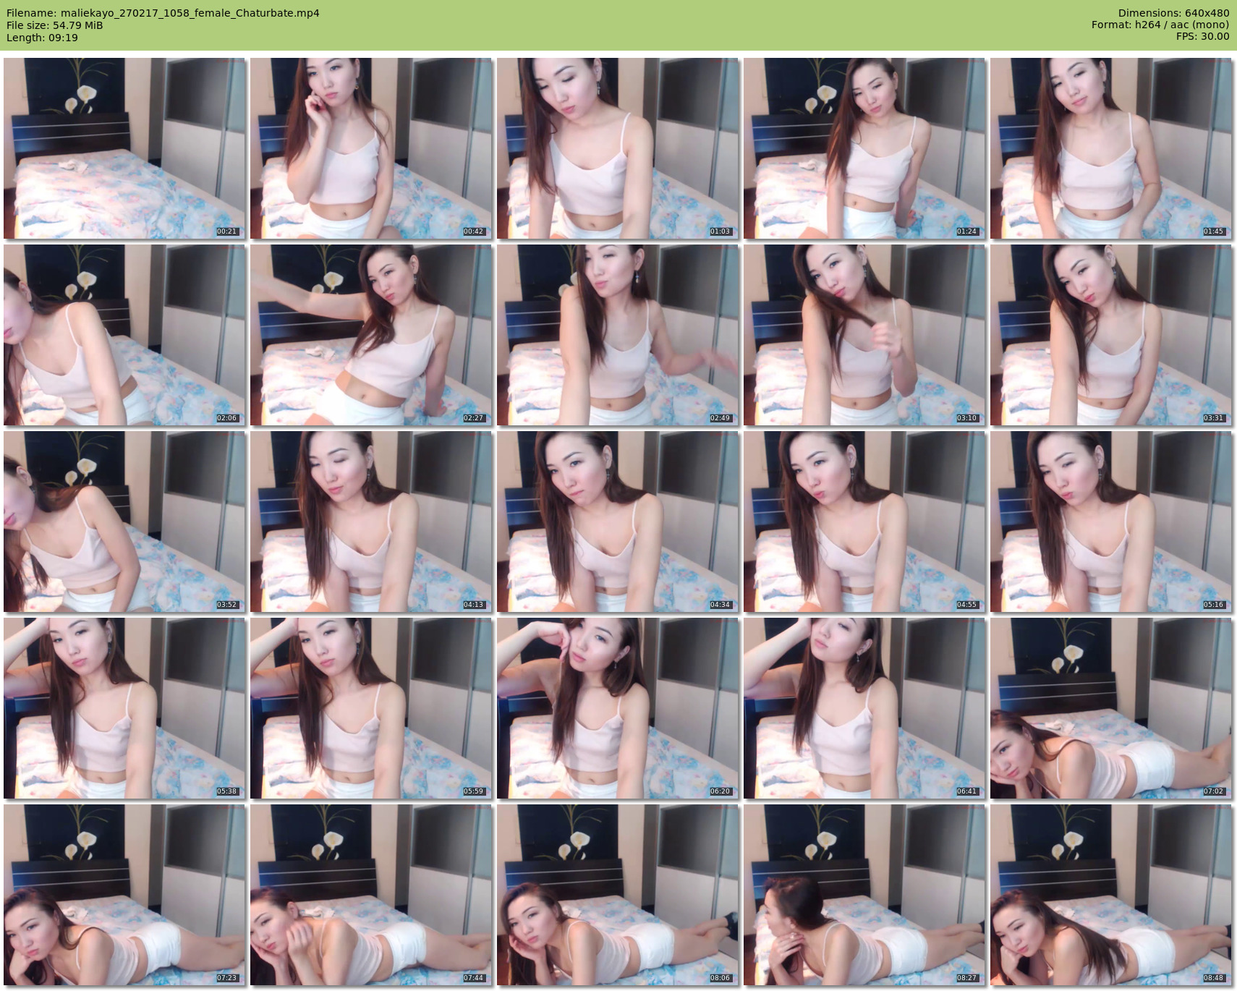1237x991 pixels.
Task: Pick the frame stamped 01:24
Action: coord(864,148)
